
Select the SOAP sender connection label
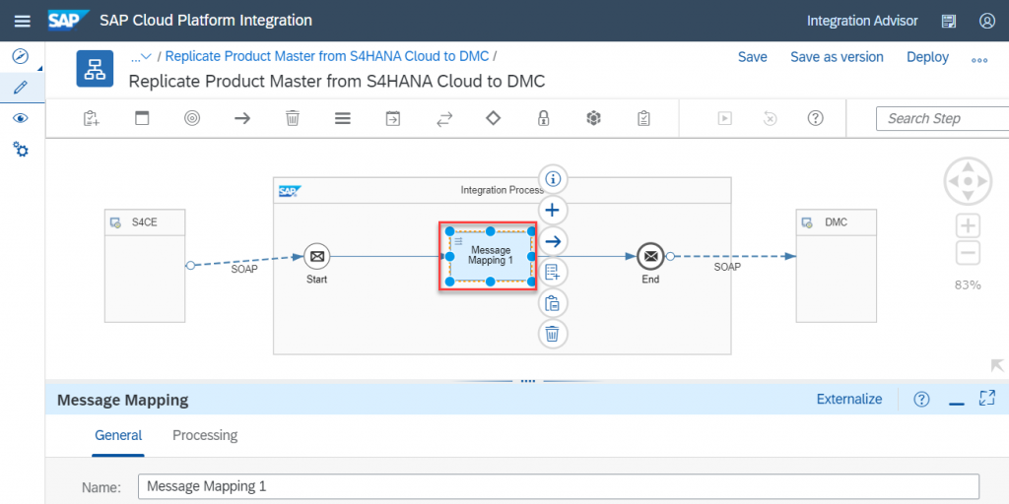pyautogui.click(x=244, y=270)
